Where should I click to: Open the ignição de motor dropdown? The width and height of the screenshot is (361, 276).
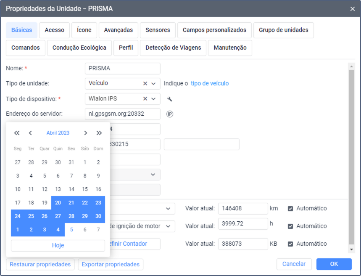(168, 226)
